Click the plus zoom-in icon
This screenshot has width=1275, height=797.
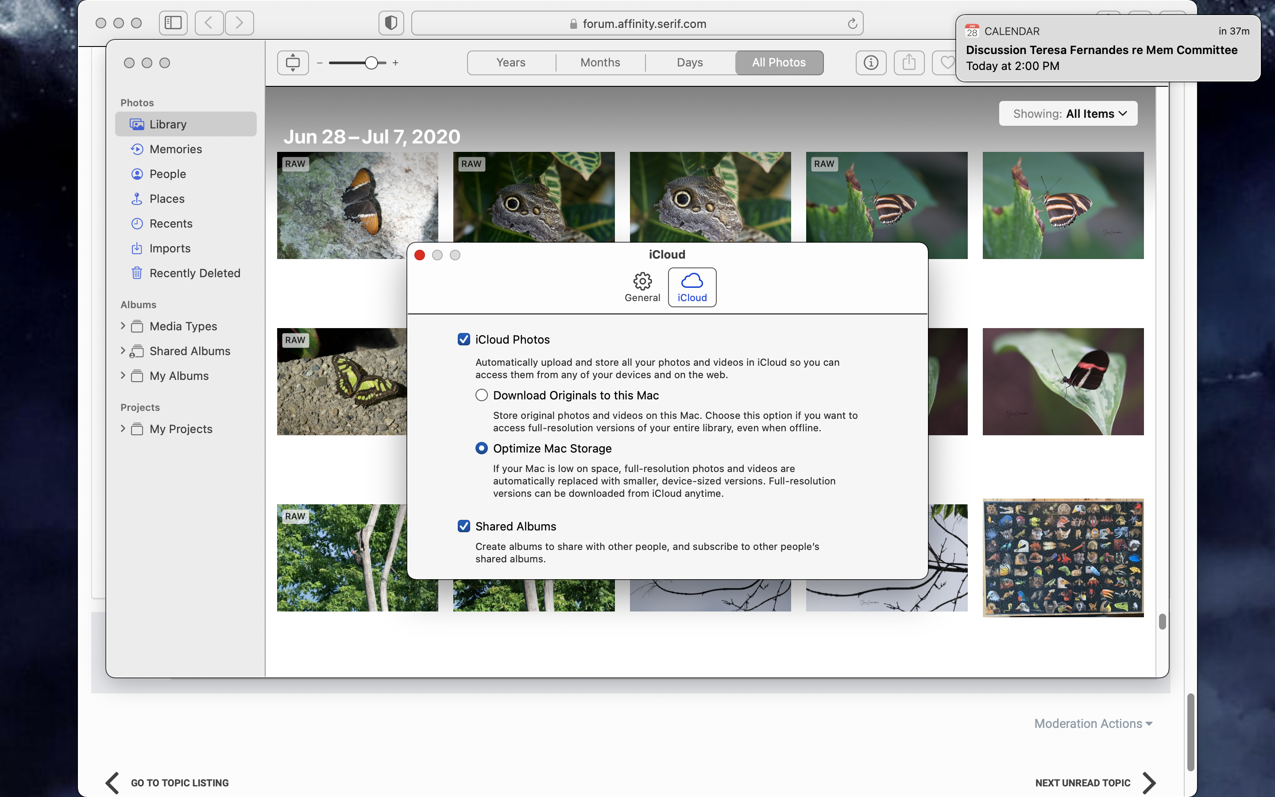tap(395, 63)
